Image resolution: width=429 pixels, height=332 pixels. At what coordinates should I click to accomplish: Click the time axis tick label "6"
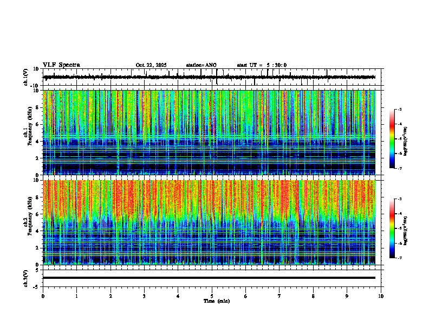click(246, 296)
